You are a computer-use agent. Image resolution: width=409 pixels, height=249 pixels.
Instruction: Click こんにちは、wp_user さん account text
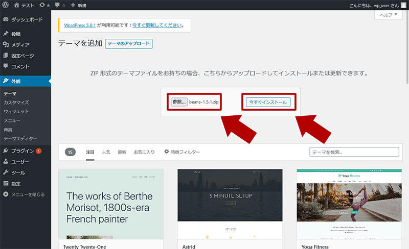[x=374, y=6]
